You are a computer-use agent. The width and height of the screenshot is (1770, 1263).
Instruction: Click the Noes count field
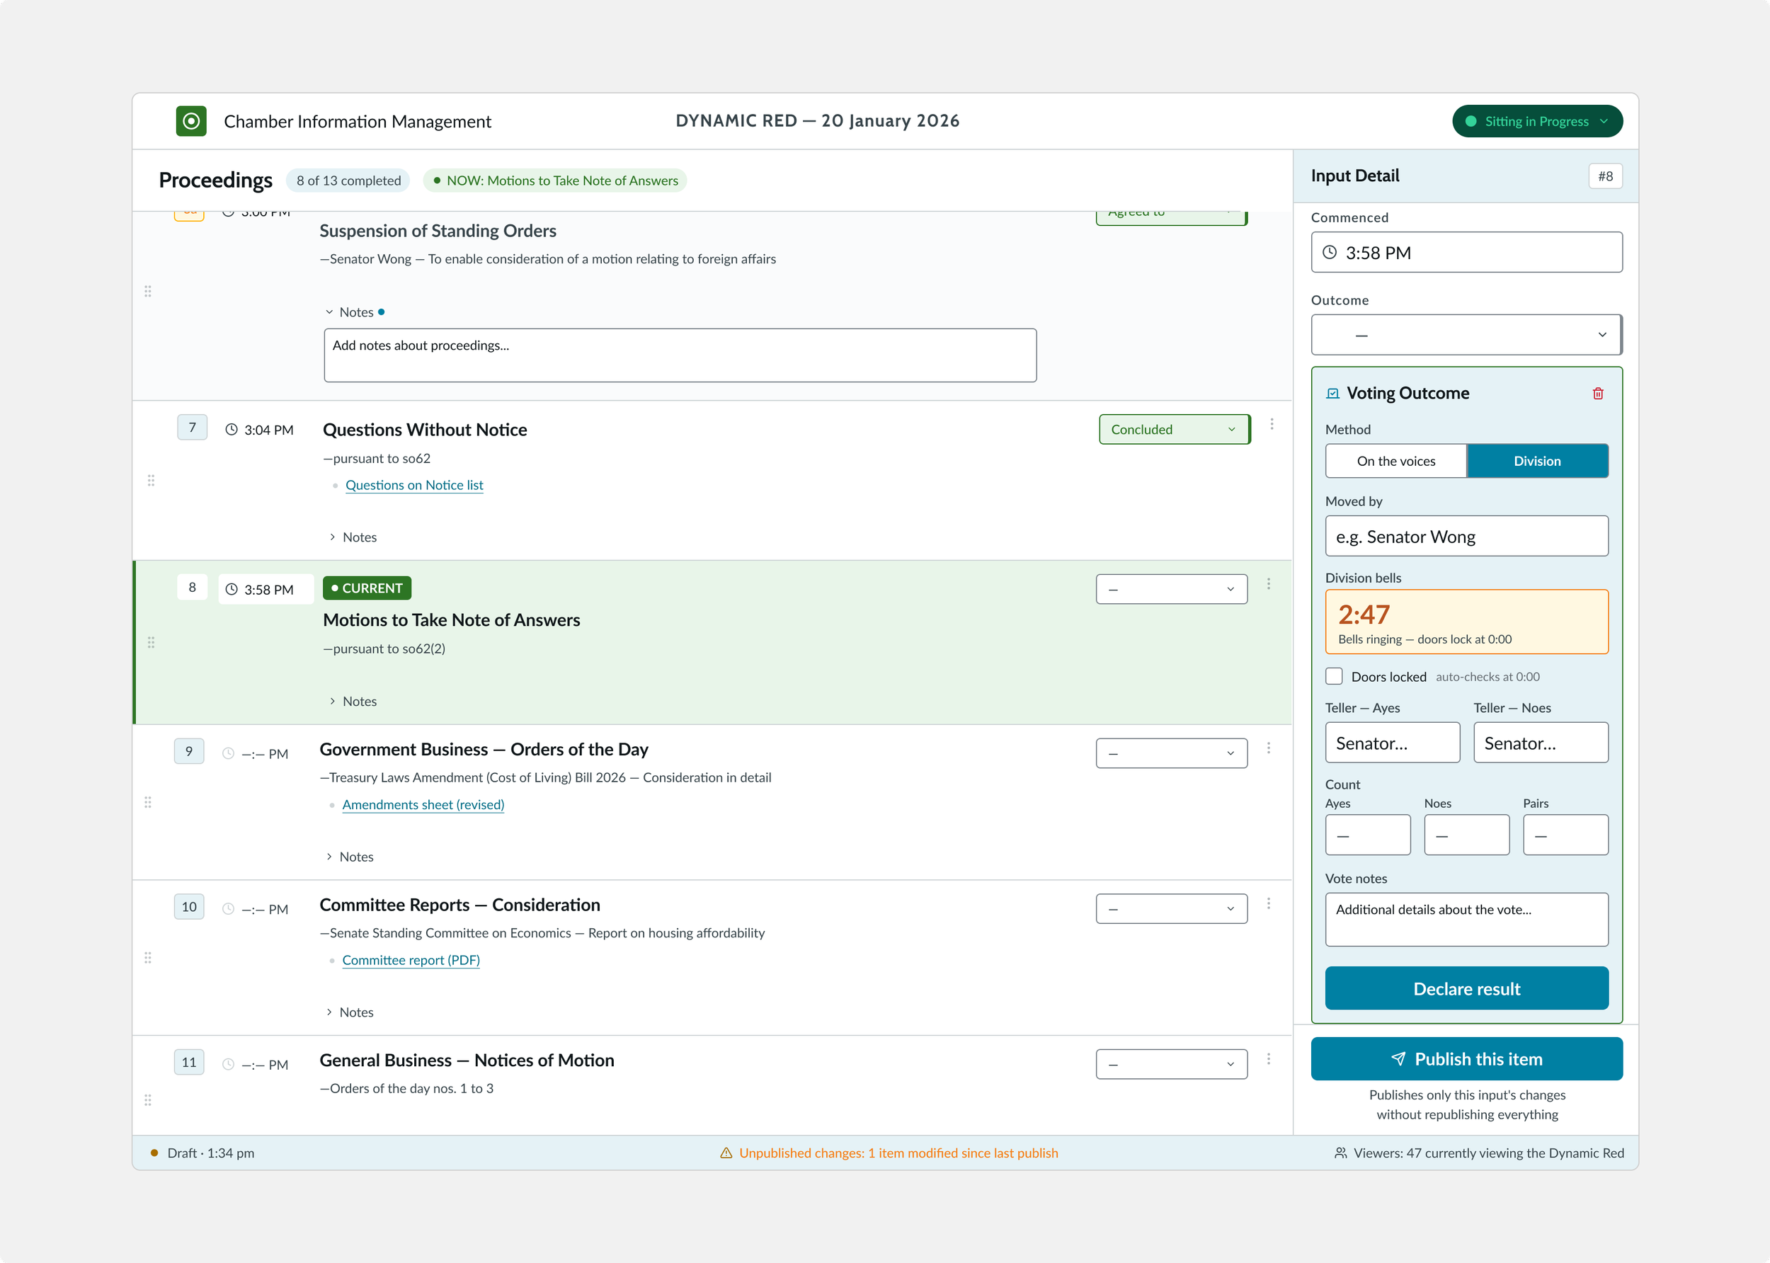tap(1466, 835)
